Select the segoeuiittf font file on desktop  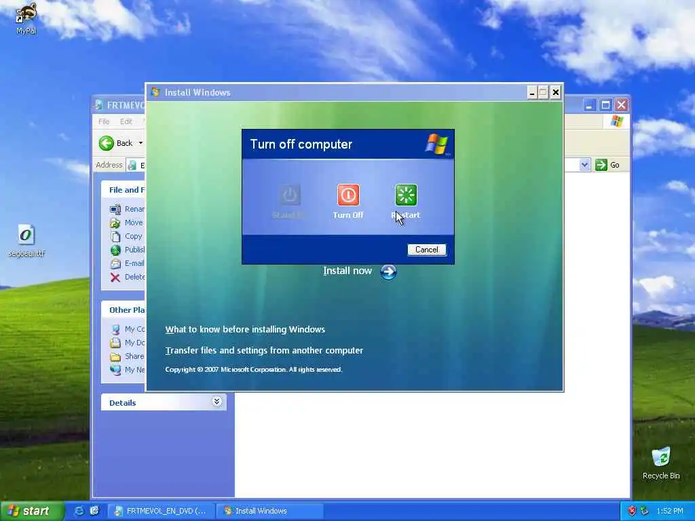click(26, 241)
